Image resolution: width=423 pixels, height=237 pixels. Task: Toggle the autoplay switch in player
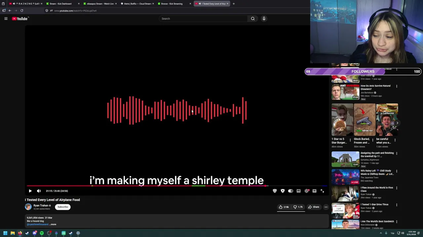[x=290, y=191]
